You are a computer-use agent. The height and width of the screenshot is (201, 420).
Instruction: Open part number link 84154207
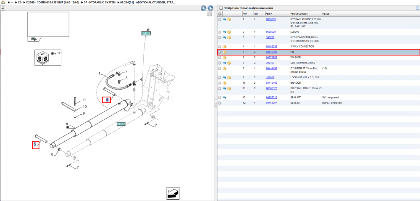[x=272, y=103]
